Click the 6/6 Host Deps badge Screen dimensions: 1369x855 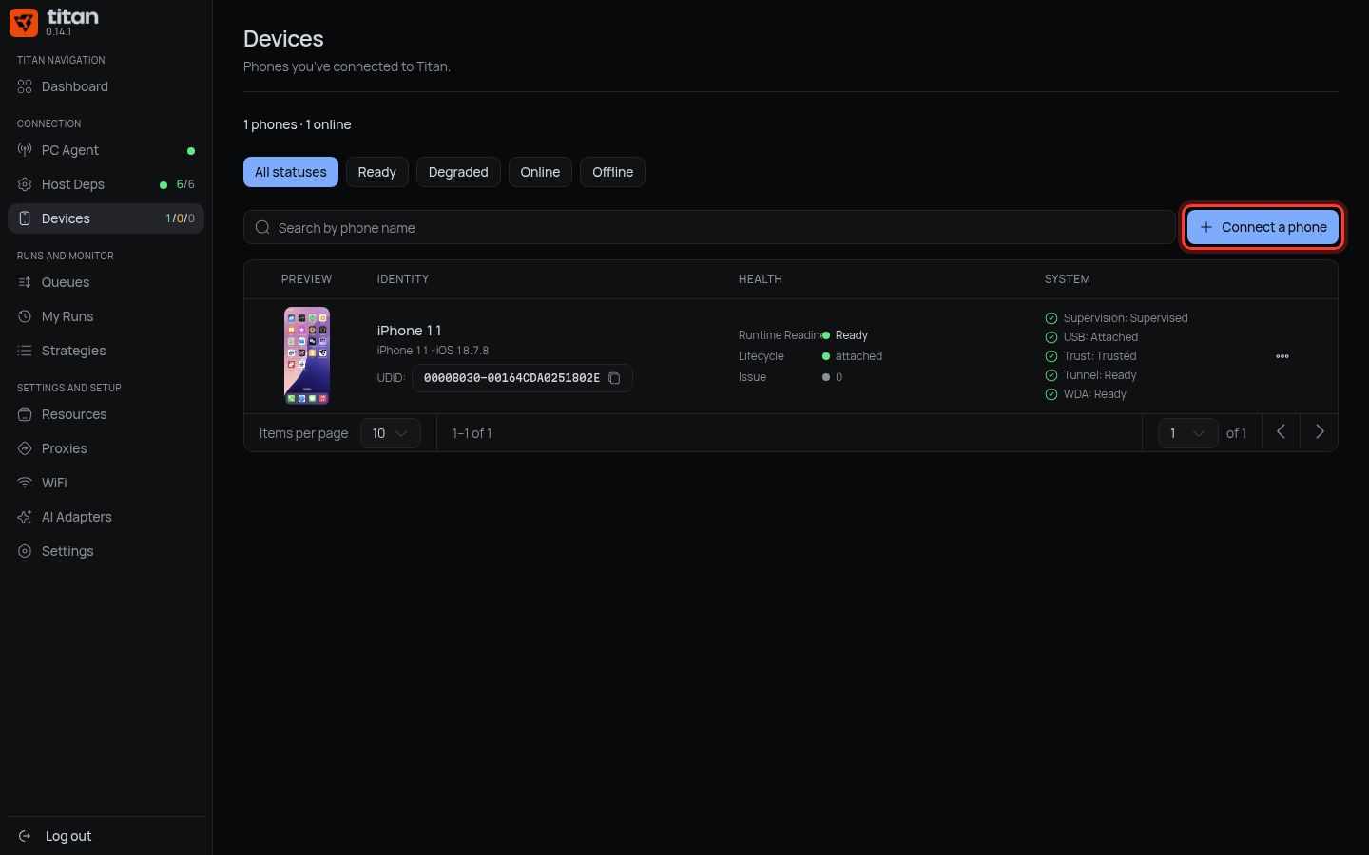point(185,184)
